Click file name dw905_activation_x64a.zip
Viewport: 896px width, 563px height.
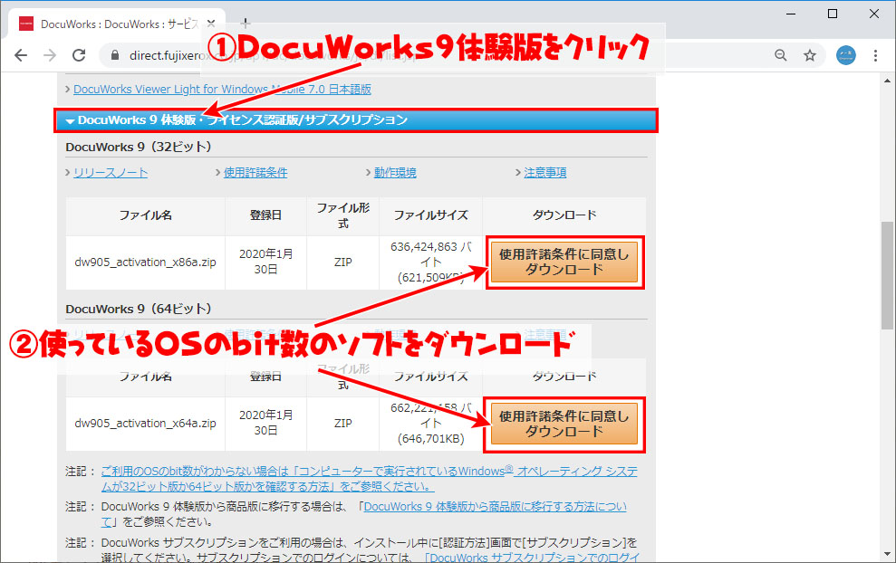click(145, 423)
